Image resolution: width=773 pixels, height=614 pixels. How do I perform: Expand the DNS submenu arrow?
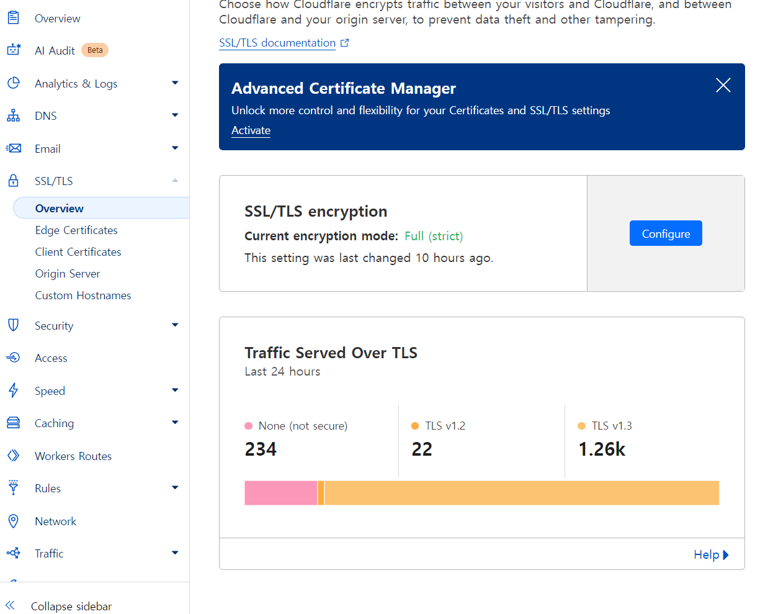point(175,115)
